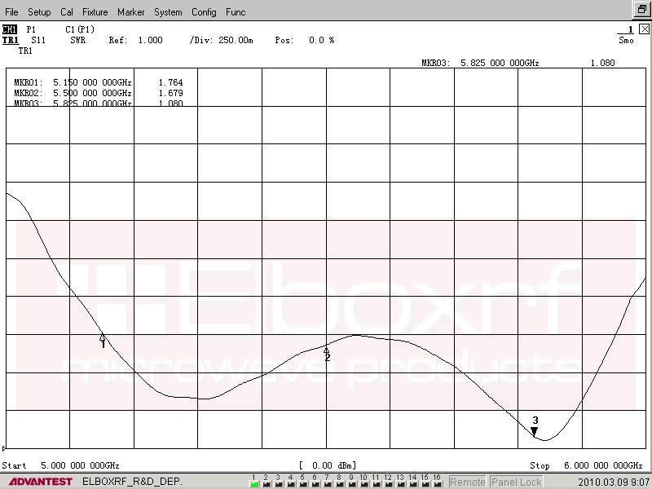Click channel 1 status indicator in bottom bar
The width and height of the screenshot is (652, 489).
(253, 482)
